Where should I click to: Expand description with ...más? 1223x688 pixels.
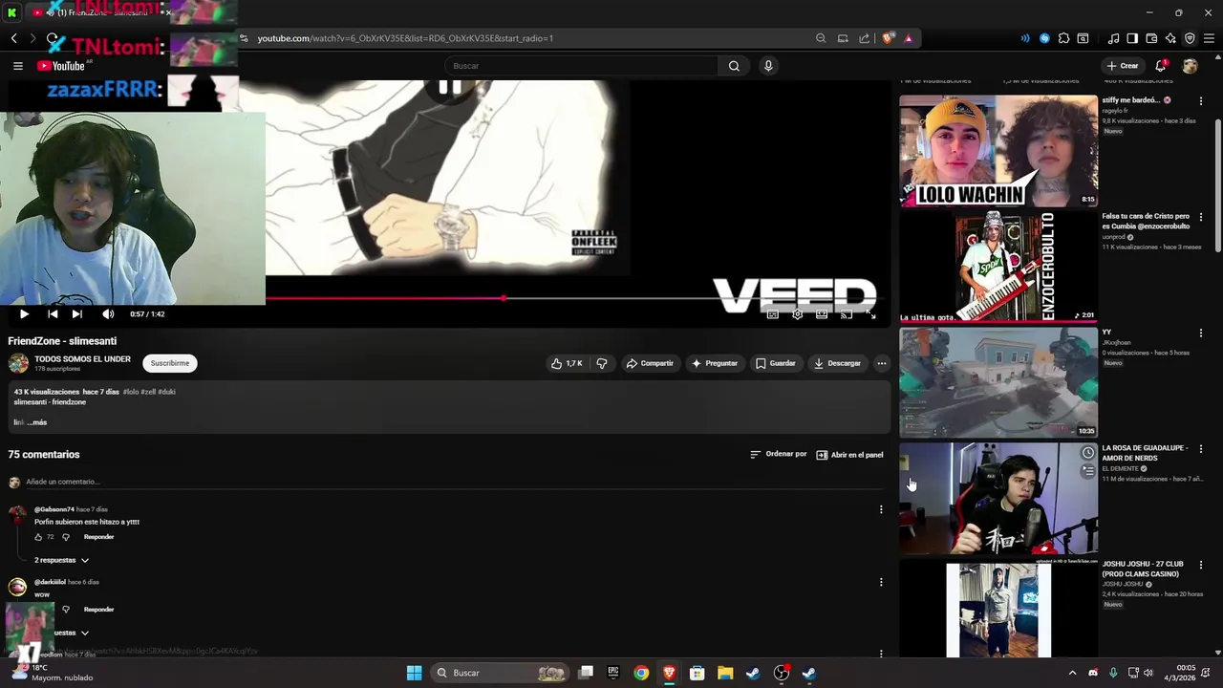pos(36,422)
